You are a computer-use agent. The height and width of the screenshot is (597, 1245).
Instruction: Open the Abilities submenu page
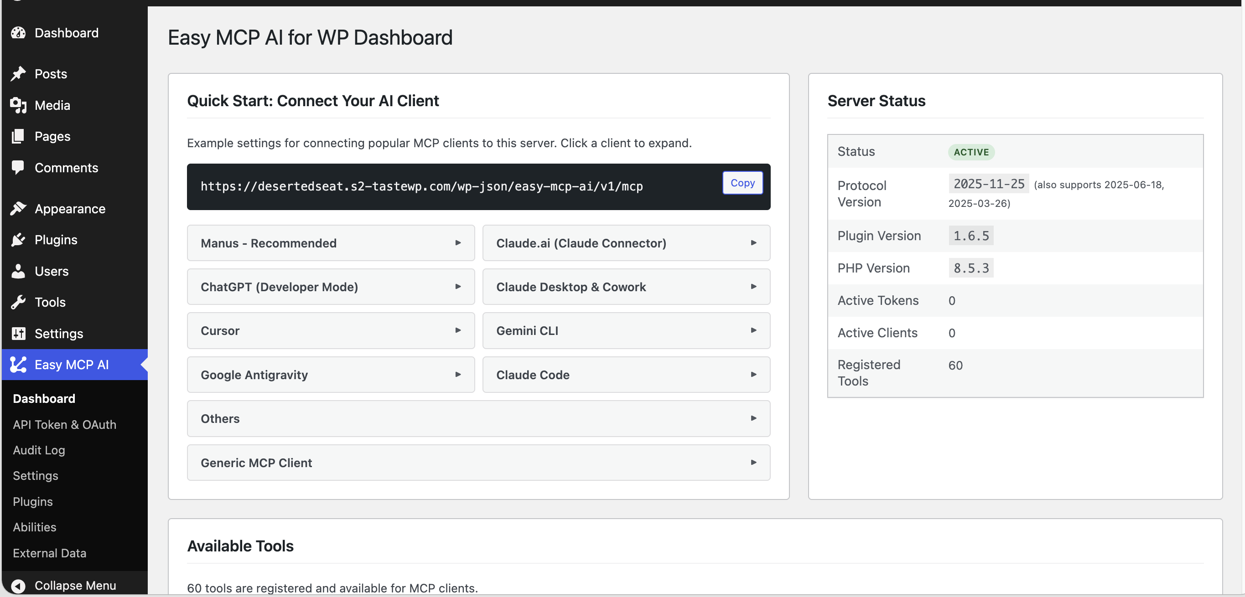coord(34,527)
